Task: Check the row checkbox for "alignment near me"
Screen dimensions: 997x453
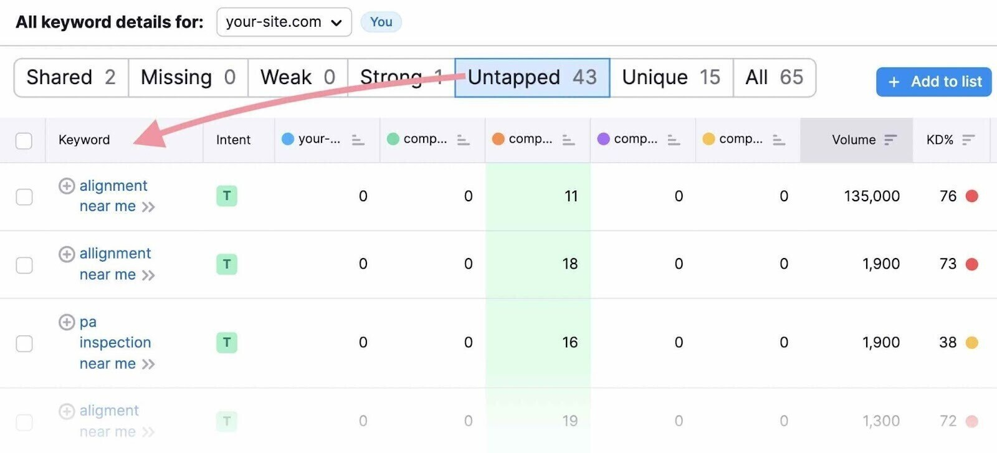Action: tap(24, 196)
